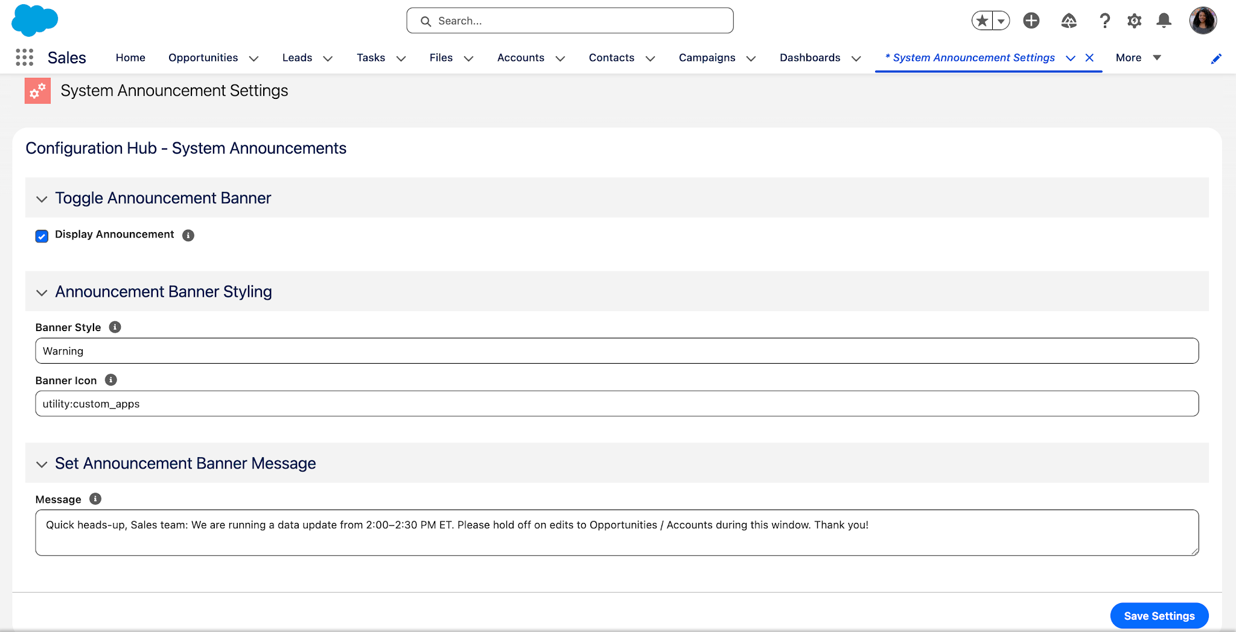Click the Save Settings button
The image size is (1236, 632).
pyautogui.click(x=1159, y=616)
